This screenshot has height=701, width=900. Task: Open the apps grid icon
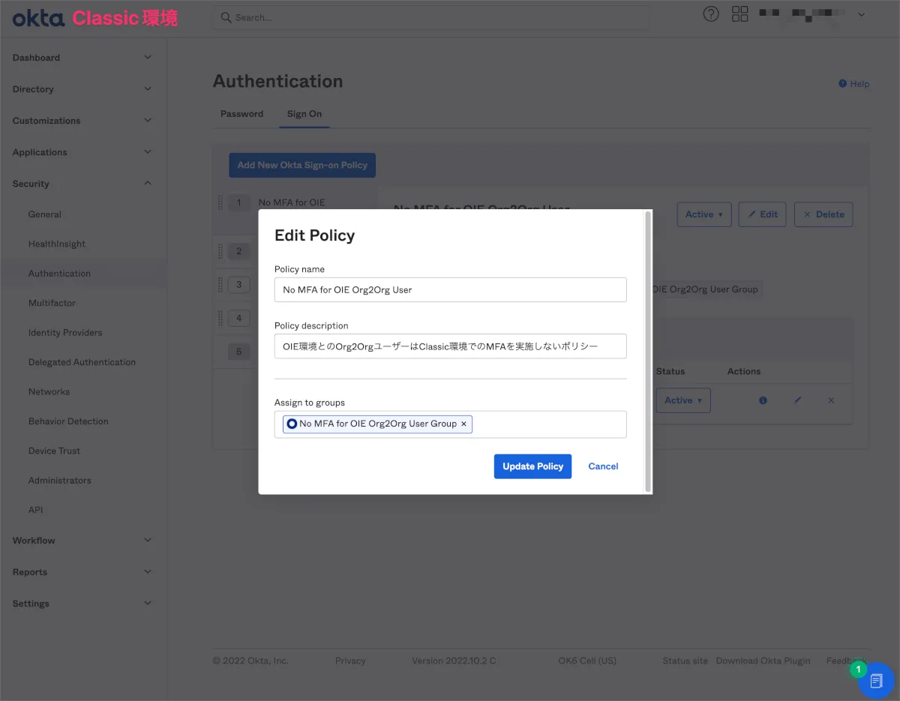pos(740,14)
